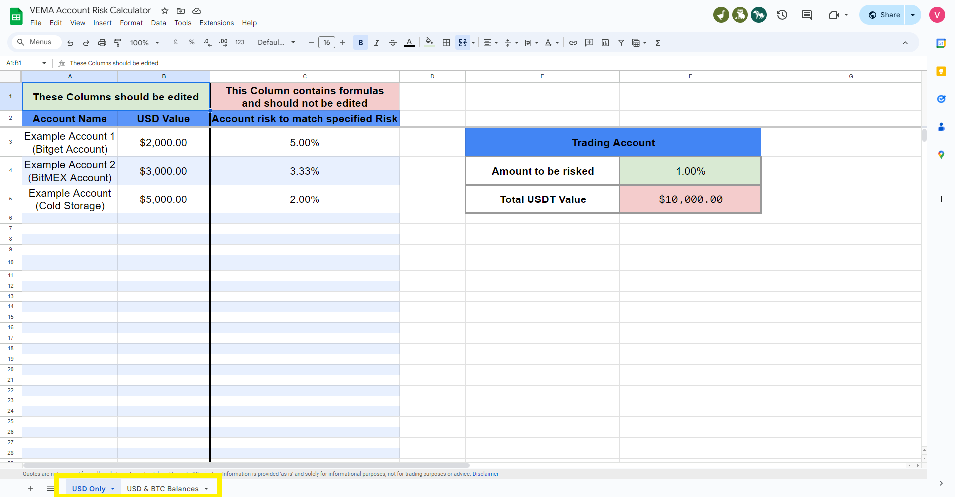Insert chart icon
The width and height of the screenshot is (955, 497).
coord(605,43)
